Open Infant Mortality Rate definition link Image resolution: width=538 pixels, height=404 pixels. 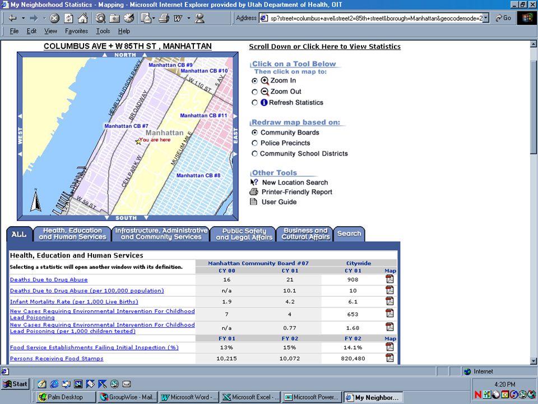[74, 302]
